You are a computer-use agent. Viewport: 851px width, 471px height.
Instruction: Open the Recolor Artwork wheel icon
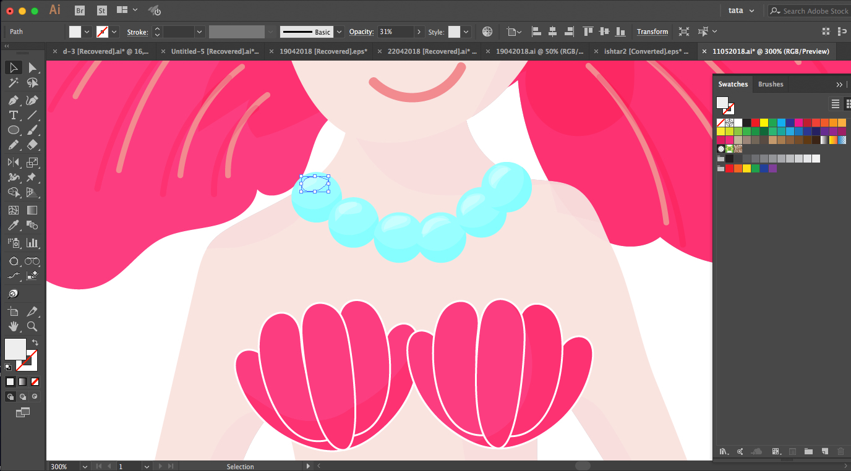coord(487,32)
